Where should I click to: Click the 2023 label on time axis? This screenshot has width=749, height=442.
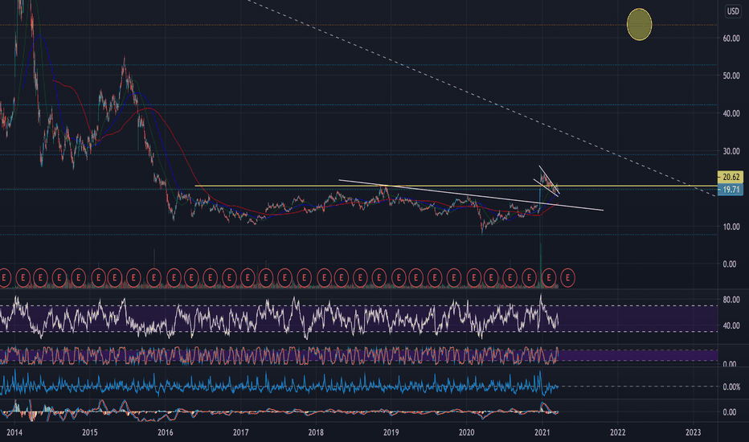coord(693,432)
